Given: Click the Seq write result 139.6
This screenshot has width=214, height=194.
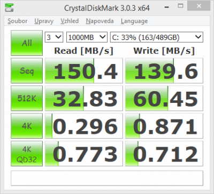Looking at the screenshot, I should [x=164, y=70].
